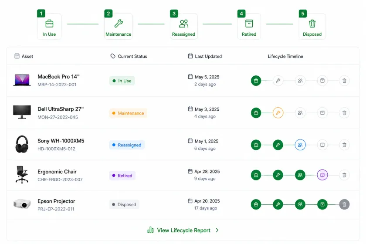366x244 pixels.
Task: Click Ergonomic Chair row's maintenance timeline icon
Action: tap(278, 175)
